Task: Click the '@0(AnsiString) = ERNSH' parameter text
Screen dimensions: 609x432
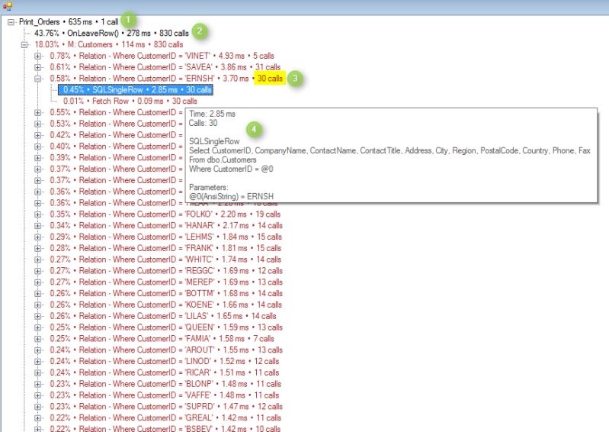Action: [231, 196]
